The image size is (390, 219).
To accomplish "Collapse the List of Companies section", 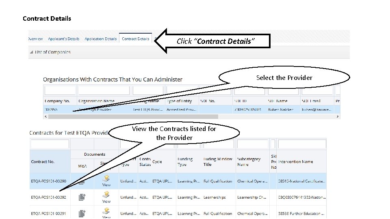I will (32, 52).
